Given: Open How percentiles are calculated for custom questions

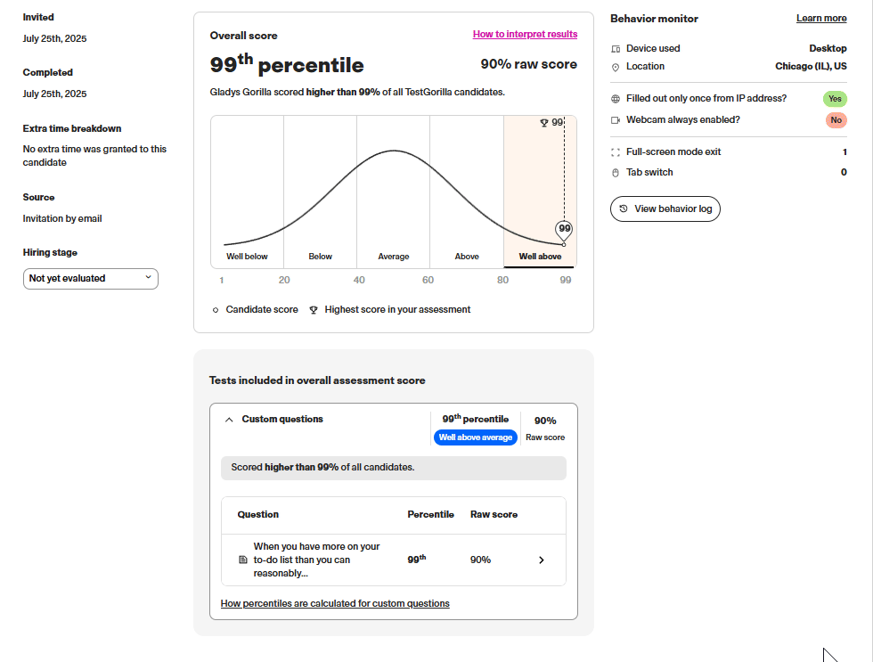Looking at the screenshot, I should [334, 603].
